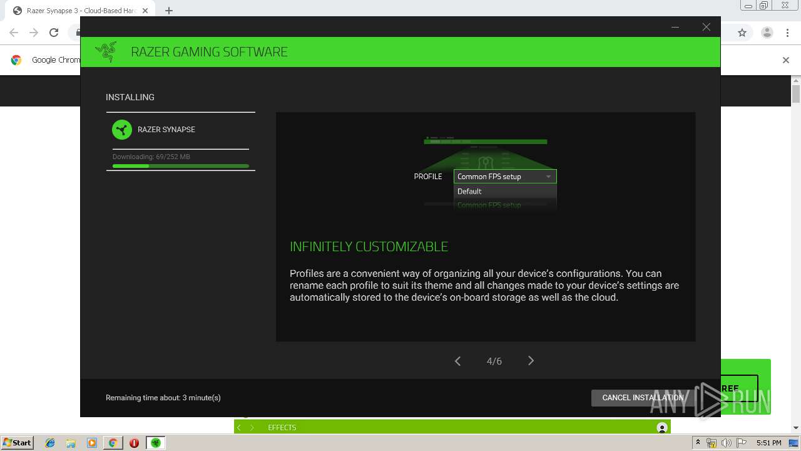Click the Razer Synapse green module icon

pyautogui.click(x=122, y=130)
